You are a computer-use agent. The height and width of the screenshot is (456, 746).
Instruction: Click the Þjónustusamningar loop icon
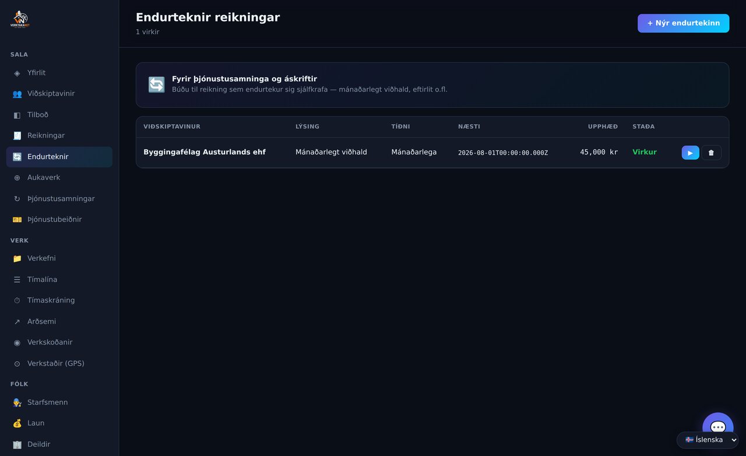click(17, 199)
